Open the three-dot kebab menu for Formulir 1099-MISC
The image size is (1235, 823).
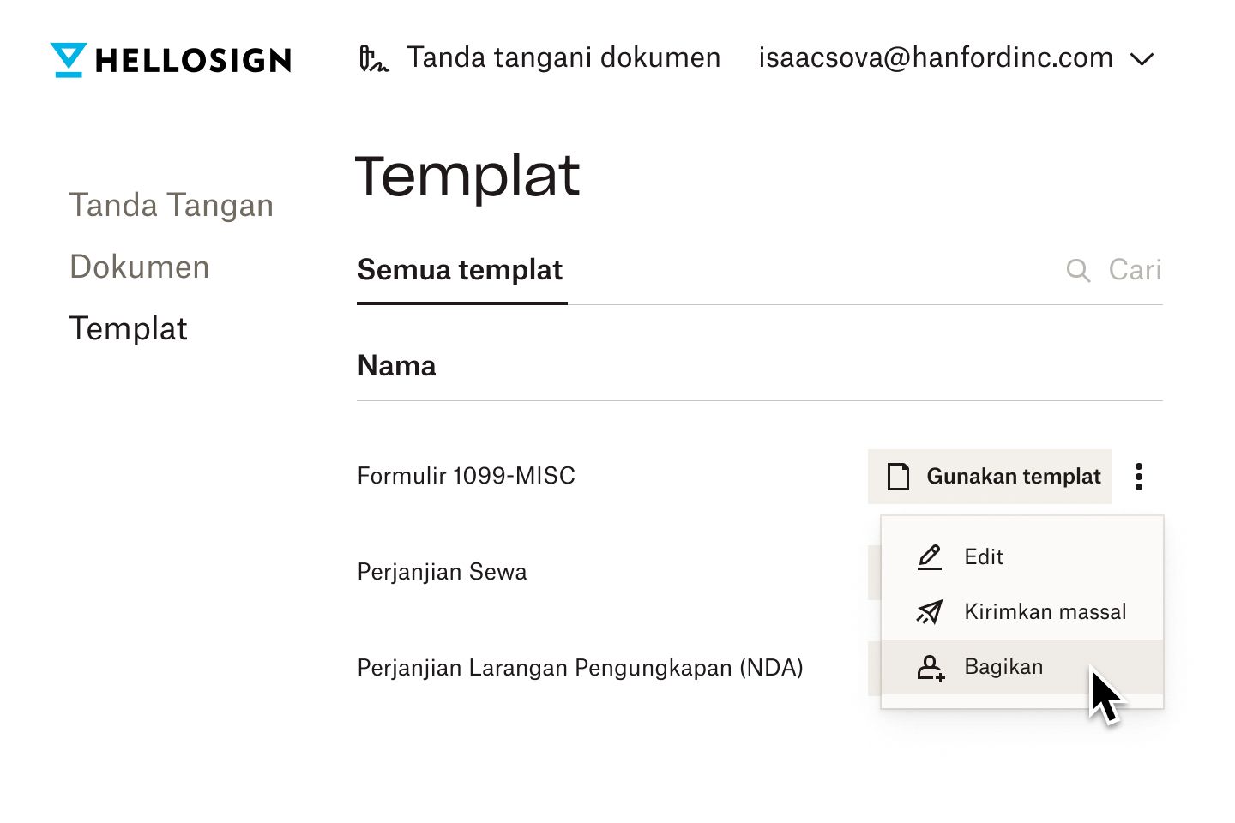[1138, 477]
